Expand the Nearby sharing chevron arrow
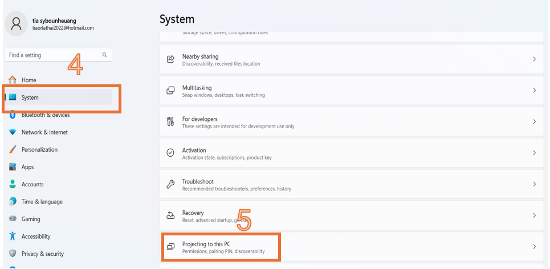The width and height of the screenshot is (550, 269). point(534,59)
